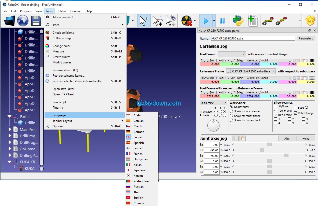Pick the Move robot tools cursor

tap(171, 21)
